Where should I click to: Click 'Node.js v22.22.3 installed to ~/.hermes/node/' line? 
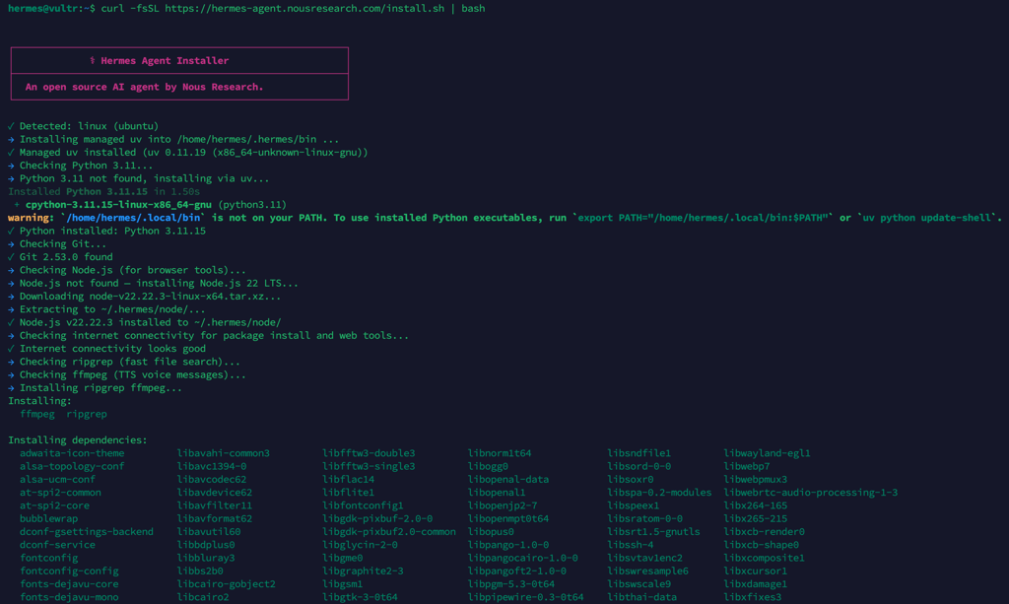(x=144, y=322)
